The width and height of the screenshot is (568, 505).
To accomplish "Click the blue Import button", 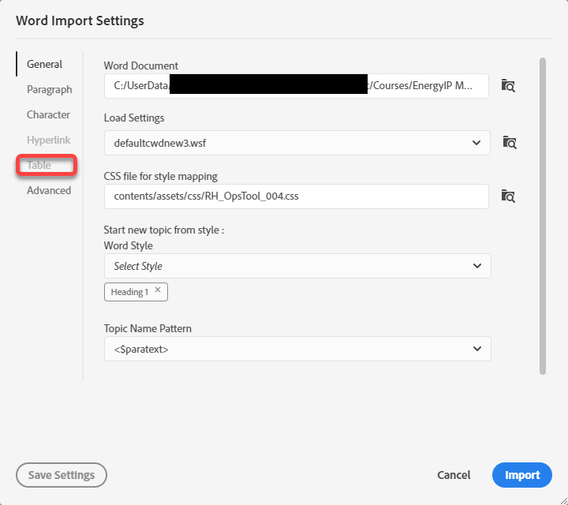I will coord(522,475).
